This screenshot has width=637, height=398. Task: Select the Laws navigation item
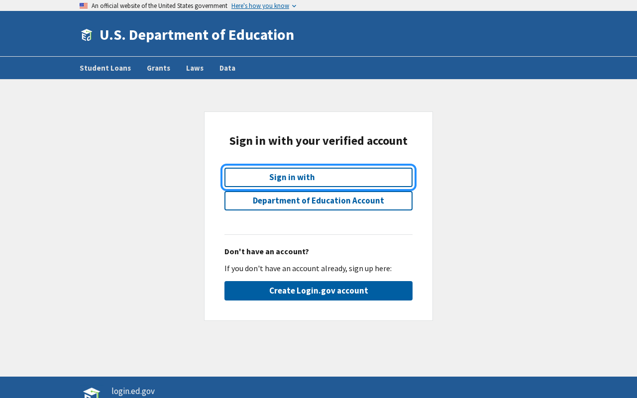tap(195, 68)
